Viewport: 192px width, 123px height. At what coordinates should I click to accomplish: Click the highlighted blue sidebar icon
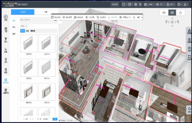coord(6,80)
